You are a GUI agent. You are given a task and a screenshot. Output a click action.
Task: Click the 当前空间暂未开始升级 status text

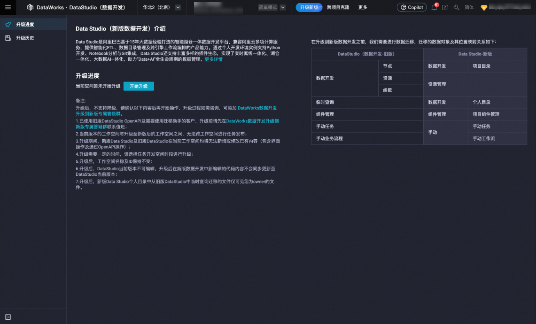point(98,86)
